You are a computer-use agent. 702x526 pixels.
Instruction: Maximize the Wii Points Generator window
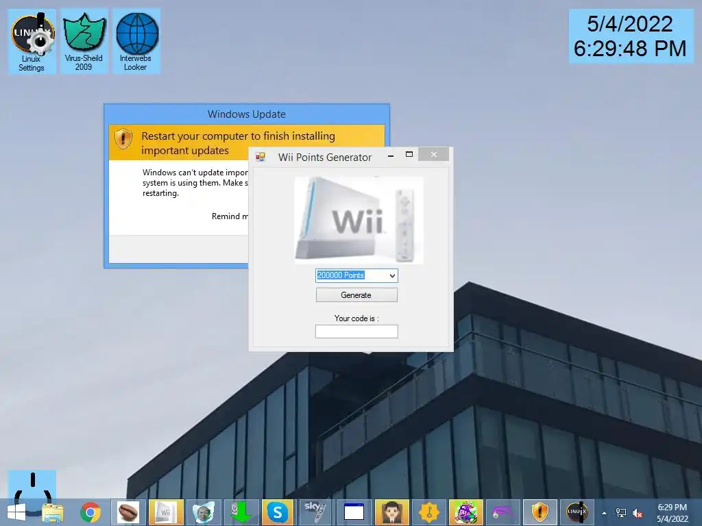pyautogui.click(x=409, y=154)
